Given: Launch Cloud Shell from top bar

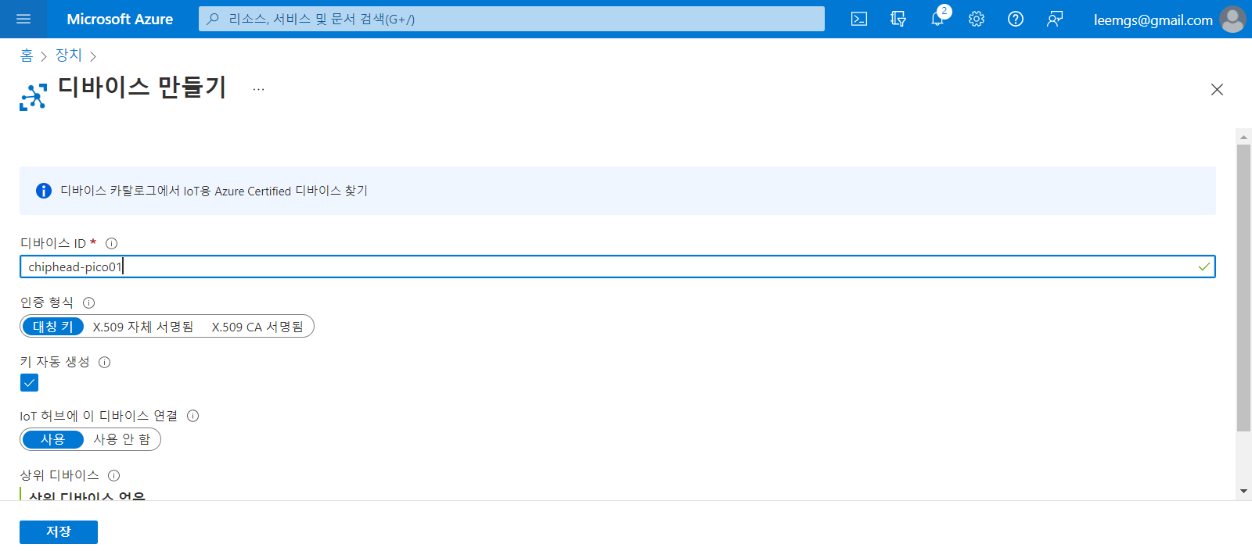Looking at the screenshot, I should (x=859, y=19).
